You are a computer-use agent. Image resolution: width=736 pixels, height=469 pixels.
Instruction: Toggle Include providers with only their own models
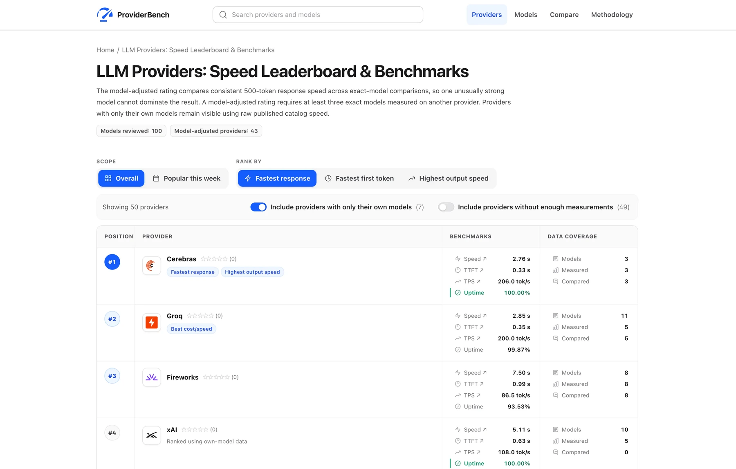click(x=258, y=207)
